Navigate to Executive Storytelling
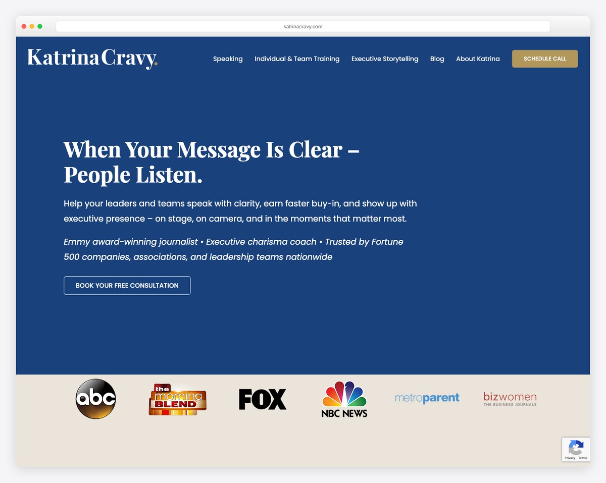 coord(385,59)
